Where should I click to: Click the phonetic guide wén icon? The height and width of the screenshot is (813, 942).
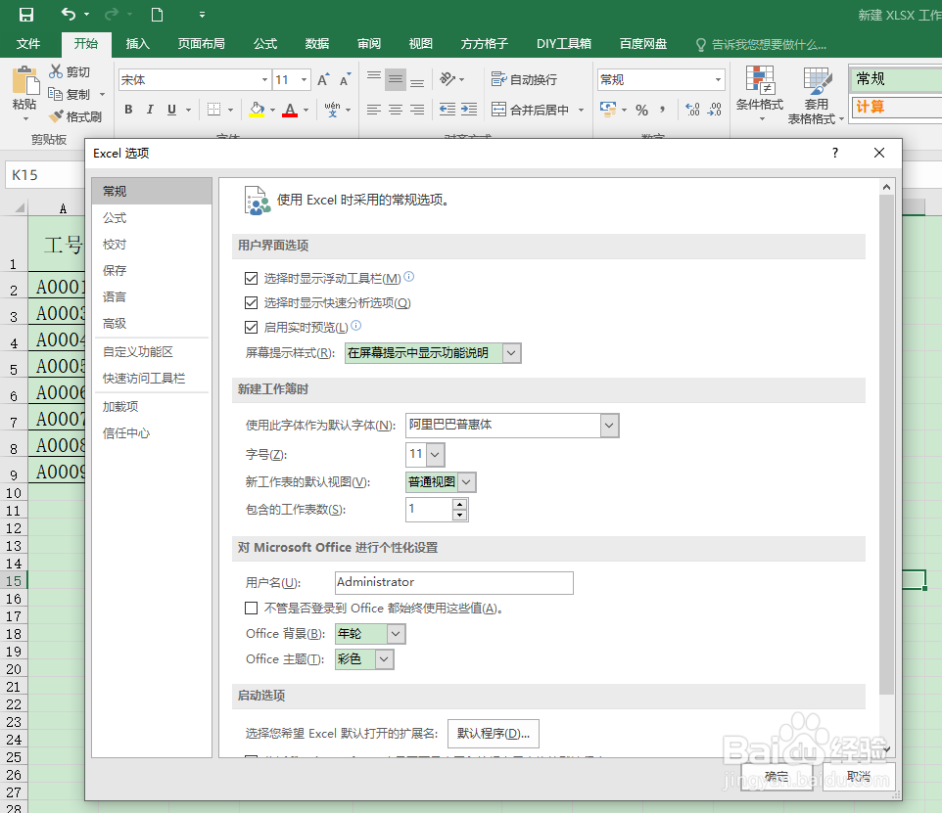coord(332,110)
